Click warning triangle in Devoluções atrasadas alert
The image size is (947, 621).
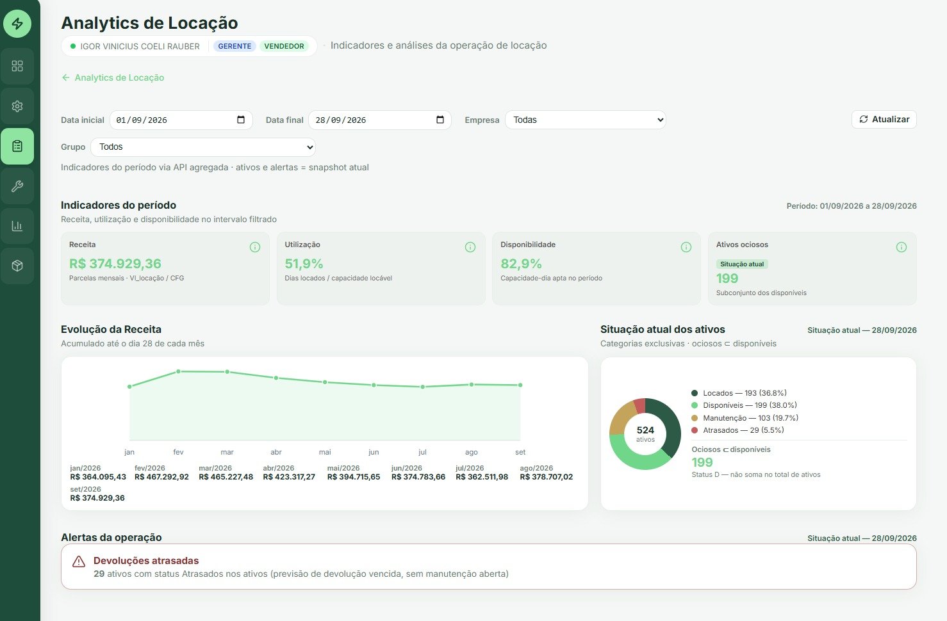(79, 561)
